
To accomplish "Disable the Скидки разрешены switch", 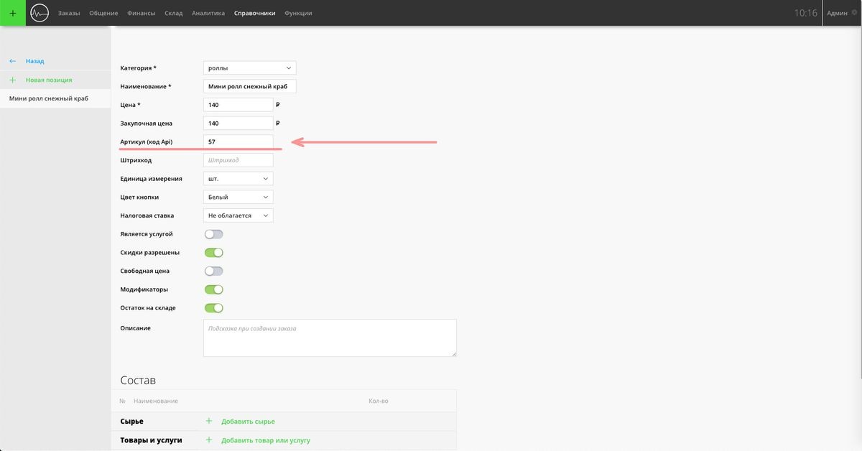I will coord(214,253).
